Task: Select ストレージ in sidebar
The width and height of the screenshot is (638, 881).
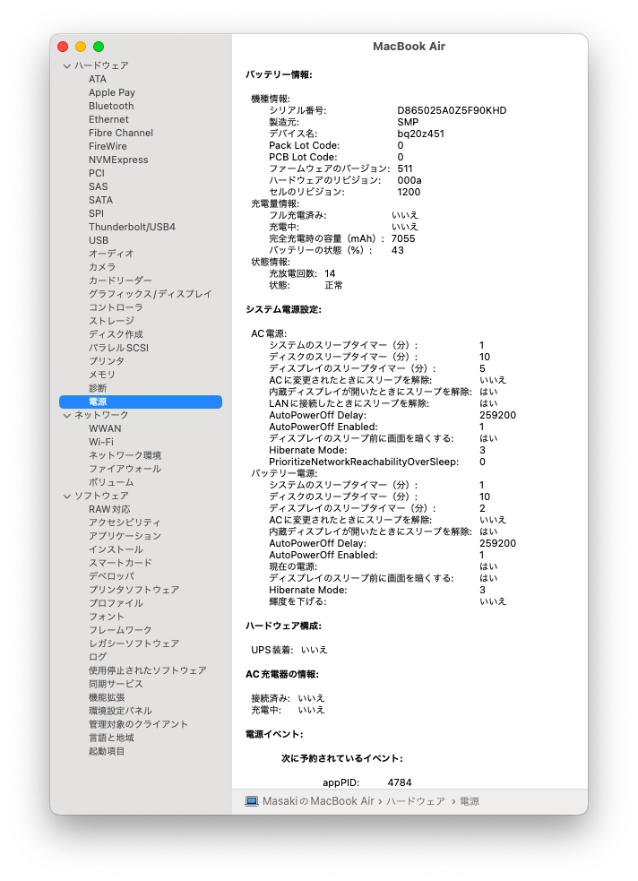Action: coord(111,322)
